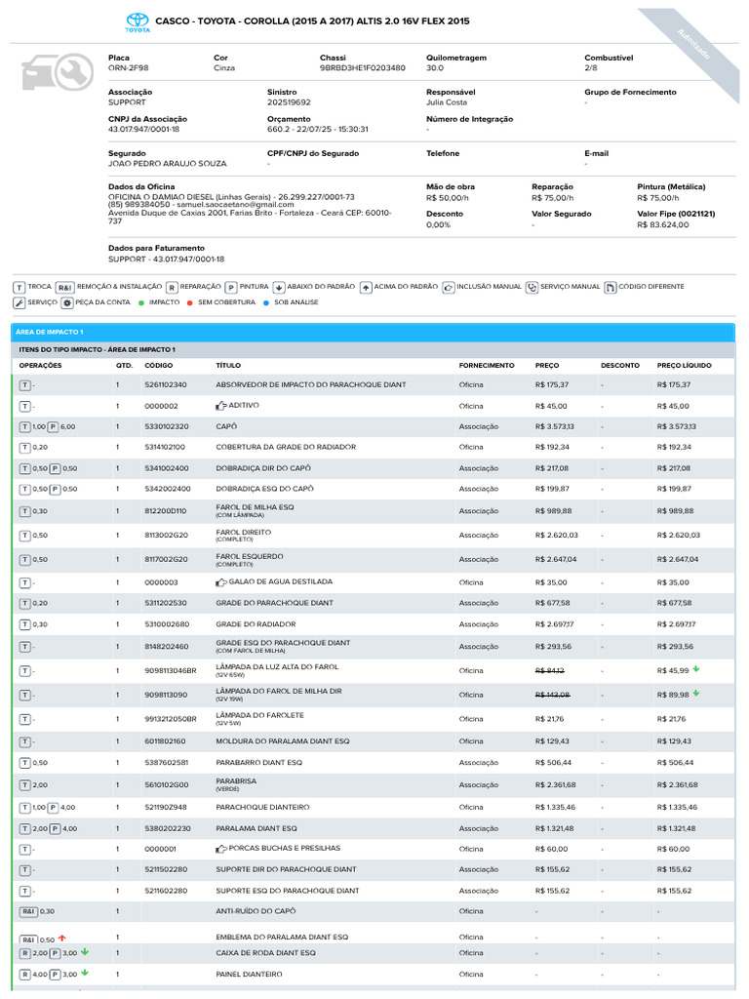Click the gear icon for PEÇA DA CONTA

coord(67,303)
